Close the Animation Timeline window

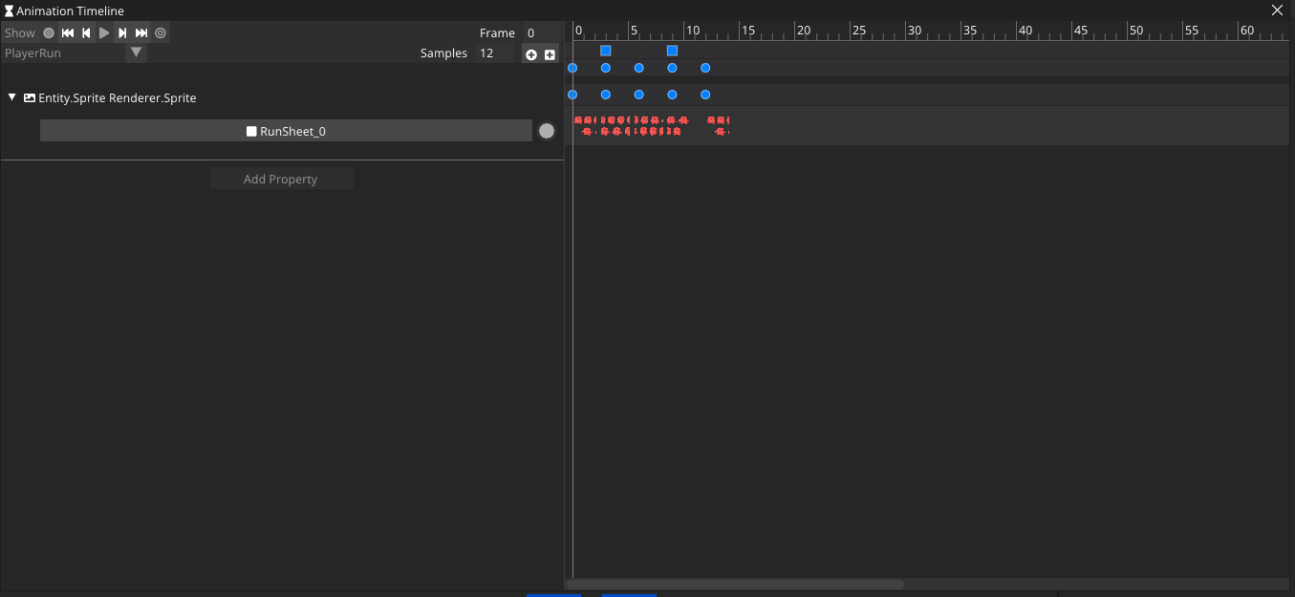tap(1277, 11)
